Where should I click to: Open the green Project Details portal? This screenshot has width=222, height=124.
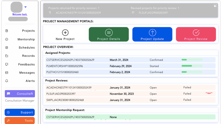[109, 34]
